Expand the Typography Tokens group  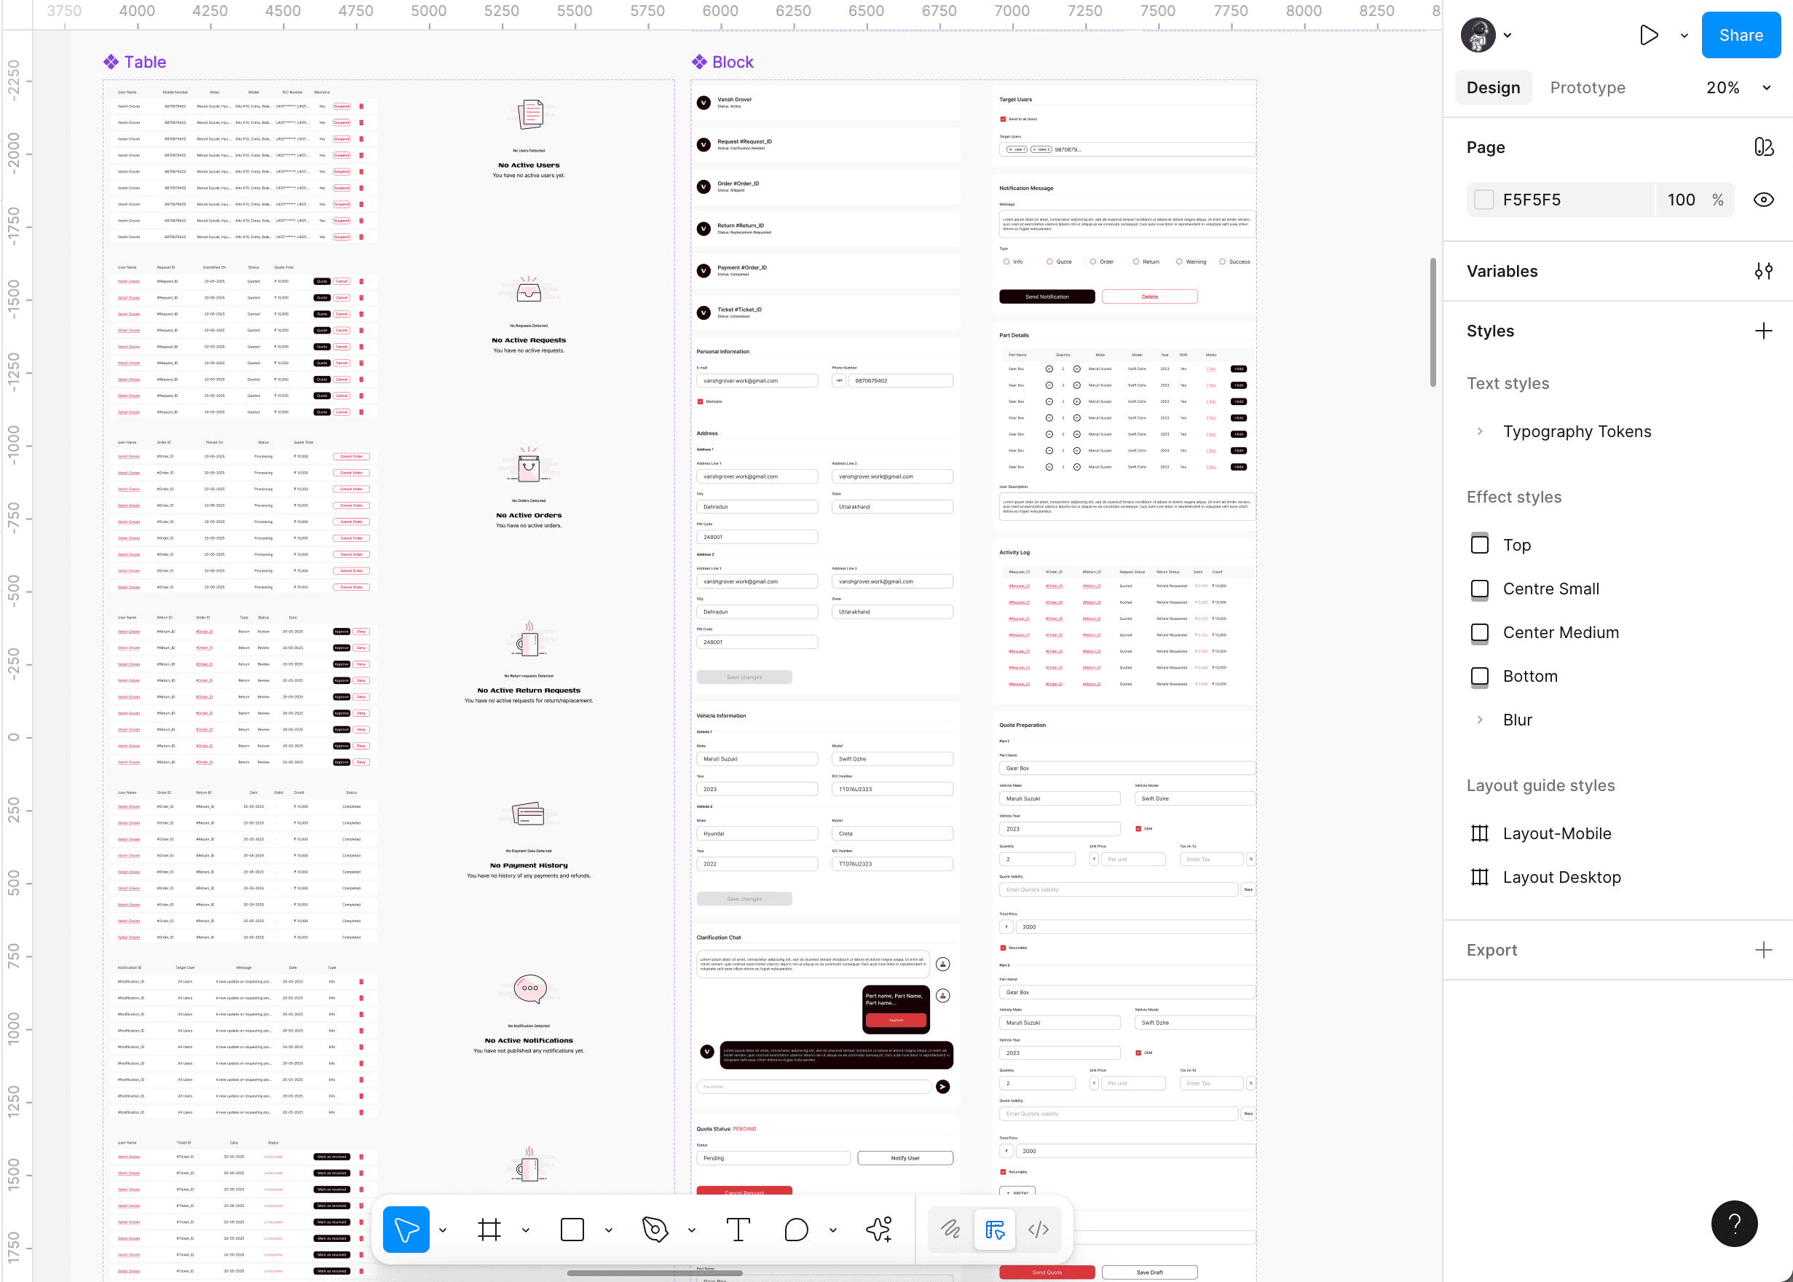[x=1480, y=431]
